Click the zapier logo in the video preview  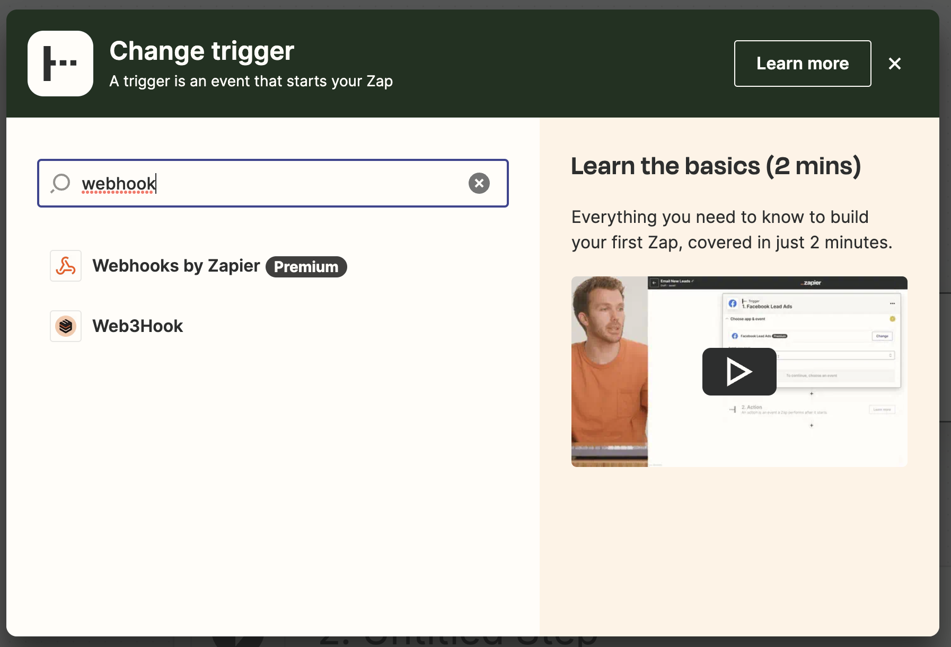tap(811, 283)
